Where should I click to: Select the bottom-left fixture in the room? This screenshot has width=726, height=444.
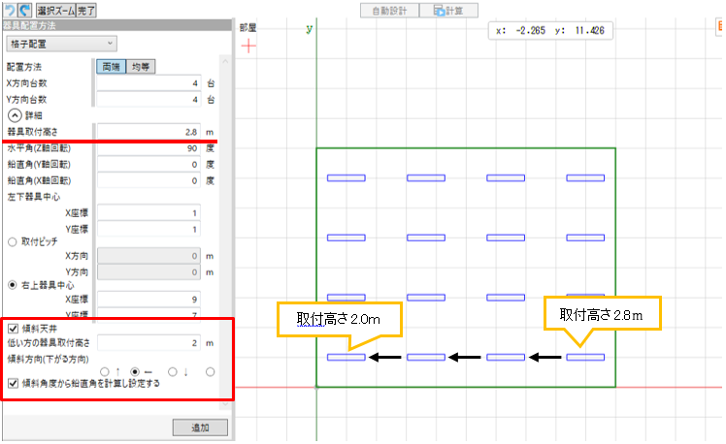[x=346, y=357]
